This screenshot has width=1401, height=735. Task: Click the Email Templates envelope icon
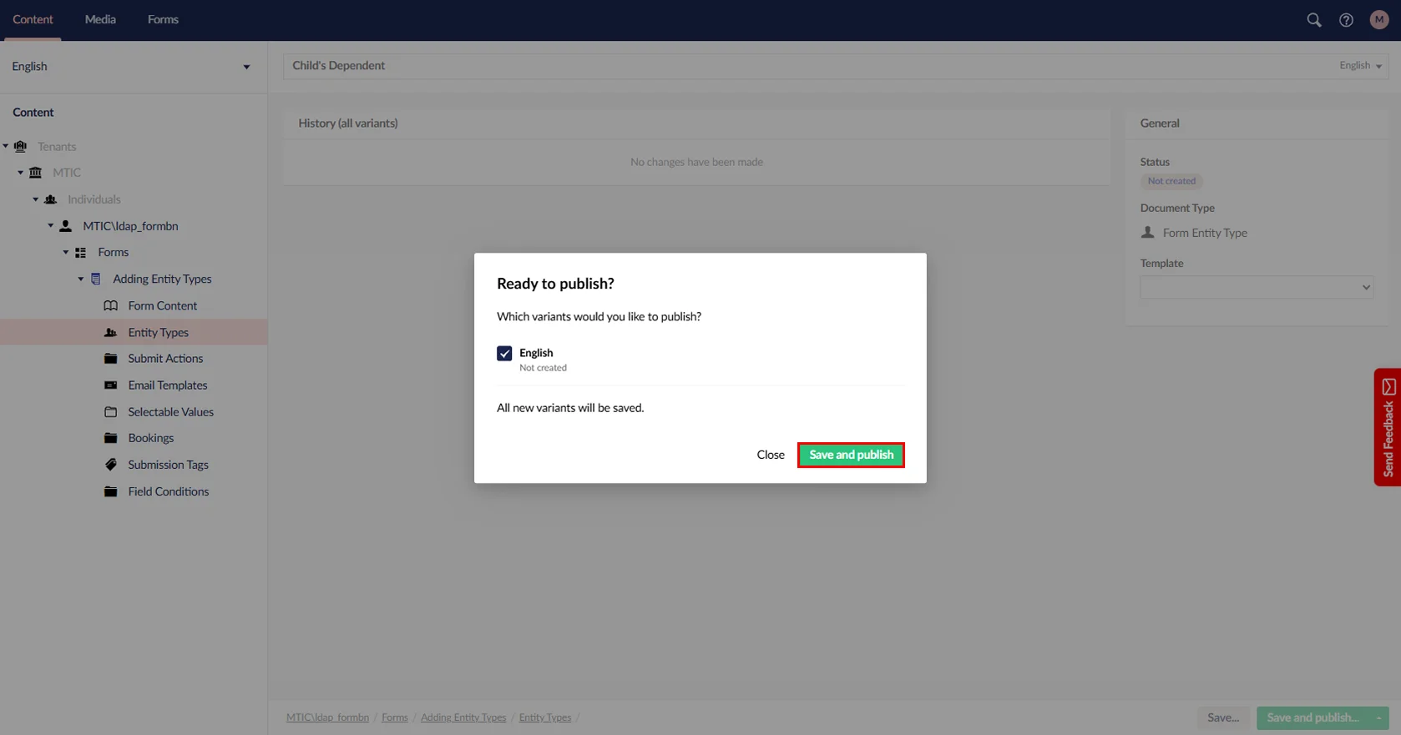(x=110, y=385)
